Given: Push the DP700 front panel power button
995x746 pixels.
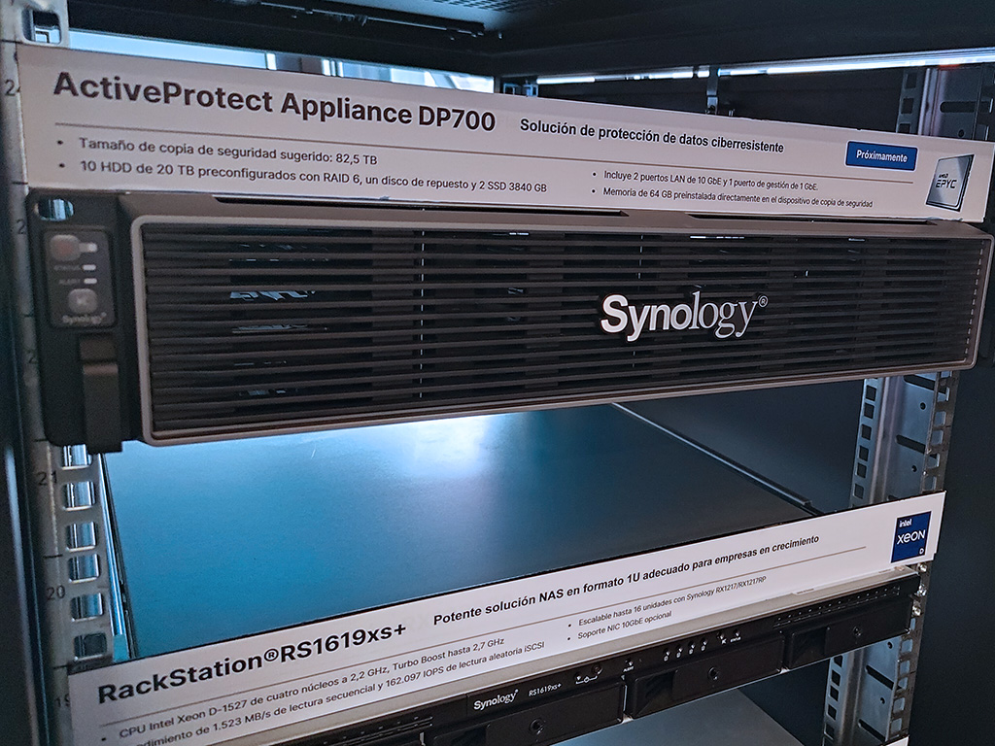Looking at the screenshot, I should click(65, 248).
